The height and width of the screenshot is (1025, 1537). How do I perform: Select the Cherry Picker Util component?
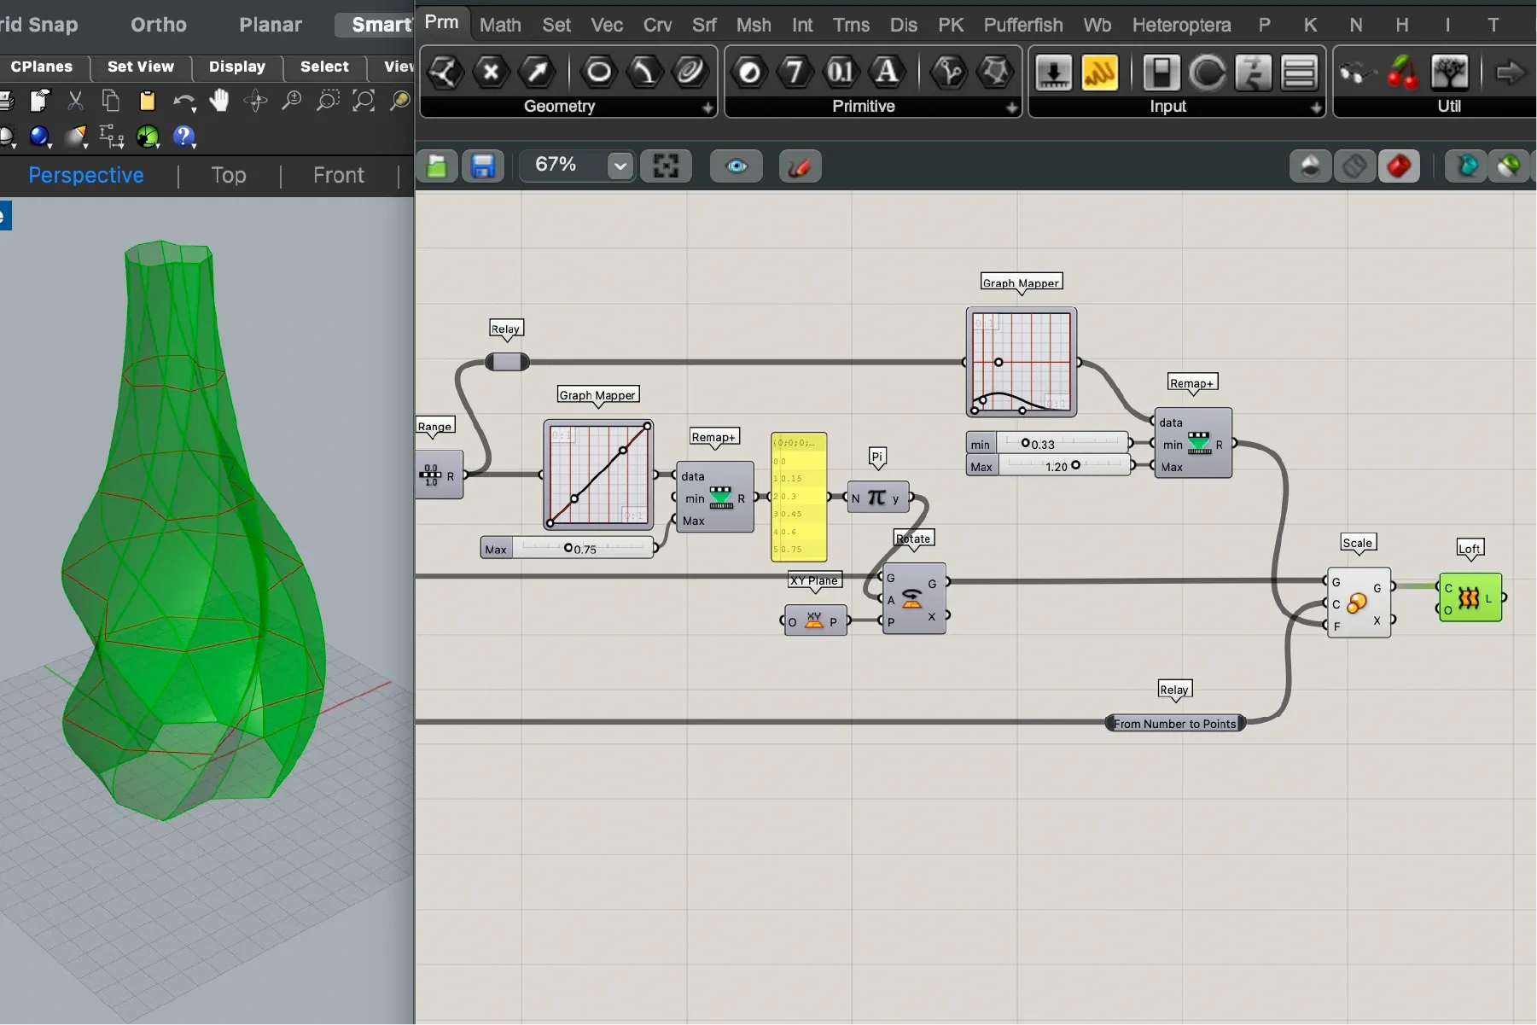1402,73
